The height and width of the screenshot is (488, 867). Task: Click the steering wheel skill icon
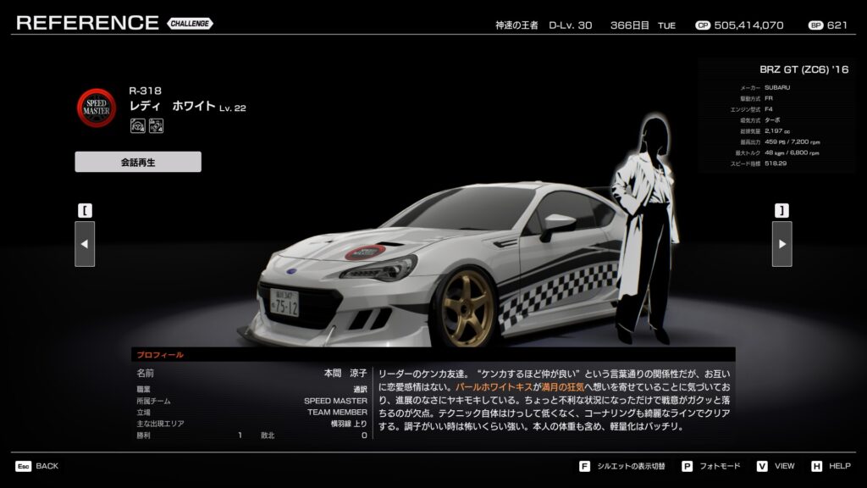pyautogui.click(x=137, y=126)
